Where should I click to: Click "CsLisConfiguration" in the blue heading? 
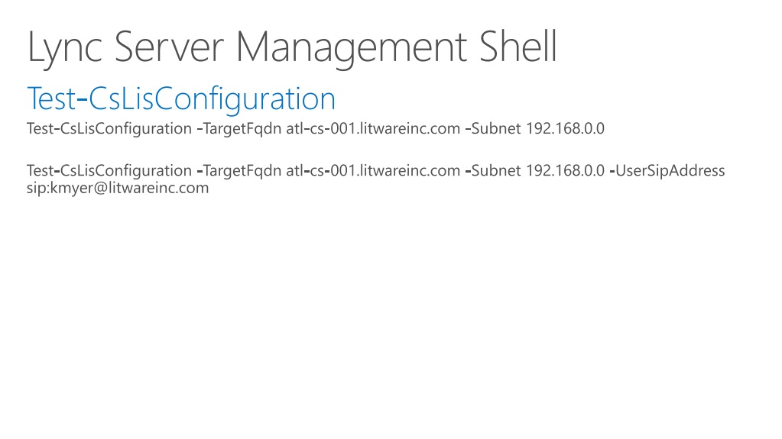click(x=212, y=100)
